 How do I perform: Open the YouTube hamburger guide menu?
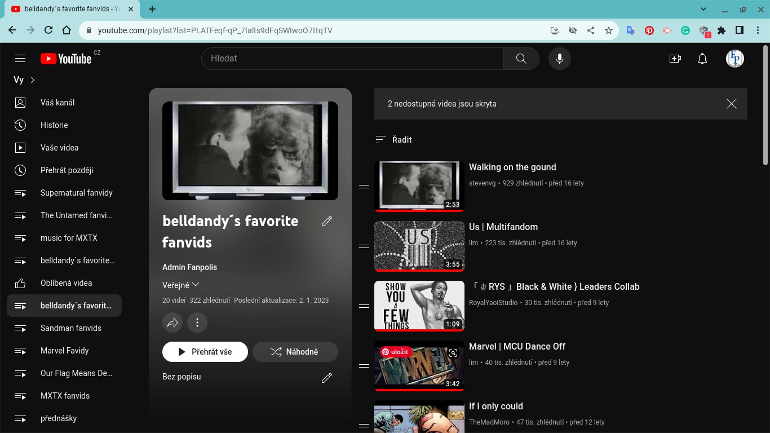pos(20,59)
